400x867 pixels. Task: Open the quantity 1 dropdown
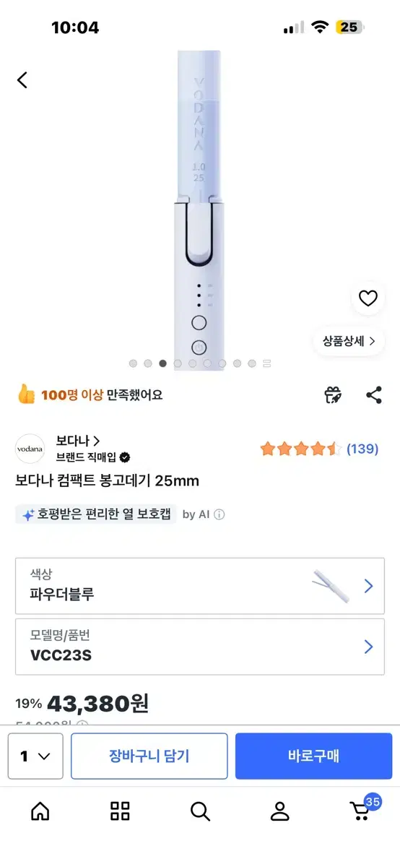35,756
